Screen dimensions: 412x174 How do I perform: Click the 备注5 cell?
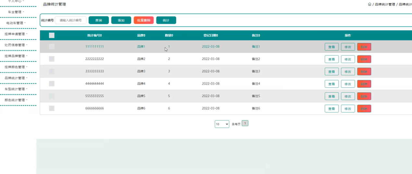tap(256, 96)
